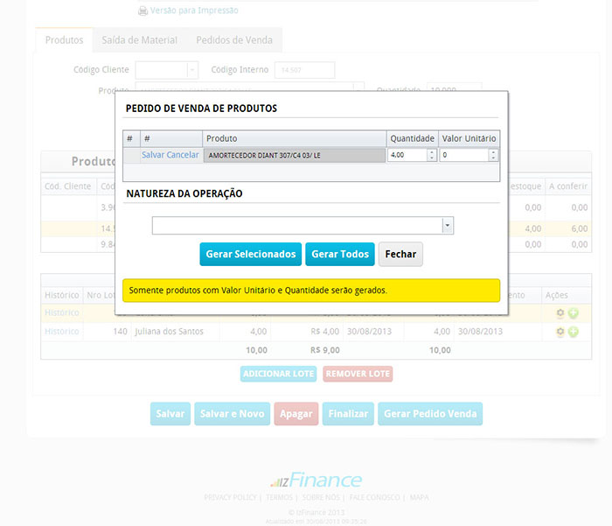
Task: Select the Produtos tab
Action: point(64,40)
